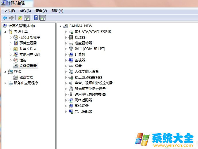Click the Up one level folder icon
Screen dimensions: 198x149
point(20,18)
